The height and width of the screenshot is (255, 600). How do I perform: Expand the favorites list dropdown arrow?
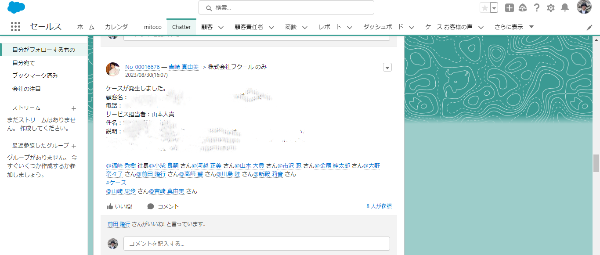click(x=494, y=8)
